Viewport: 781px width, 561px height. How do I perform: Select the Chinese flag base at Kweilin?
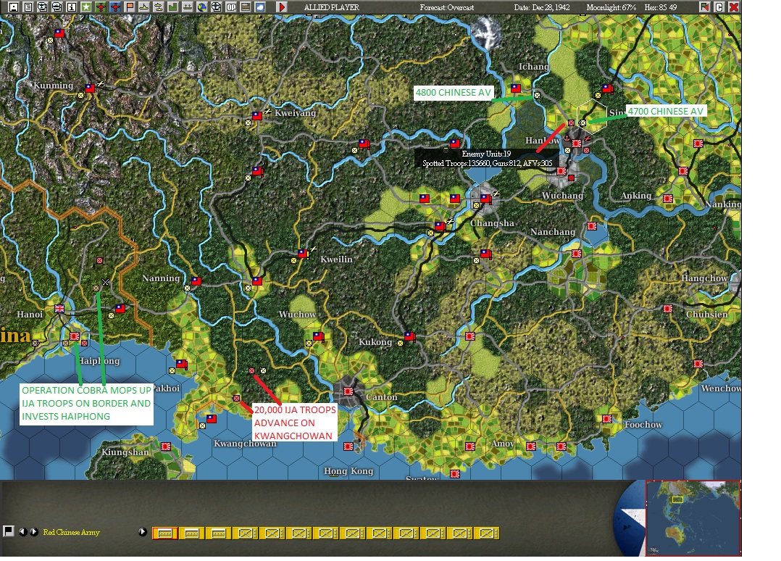pos(303,254)
